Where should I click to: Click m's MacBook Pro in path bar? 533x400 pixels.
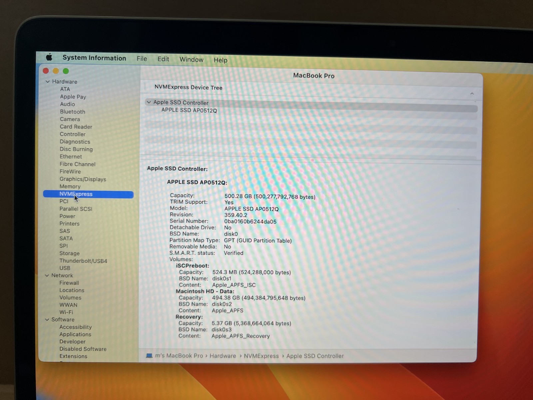tap(179, 356)
